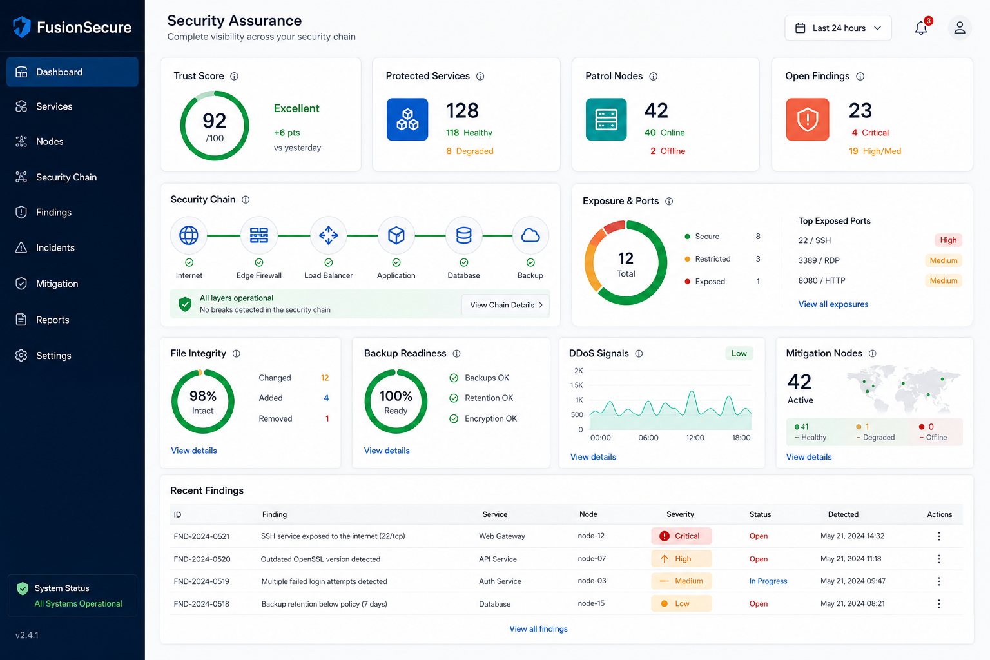Click the Patrol Nodes server icon
This screenshot has height=660, width=990.
point(607,119)
